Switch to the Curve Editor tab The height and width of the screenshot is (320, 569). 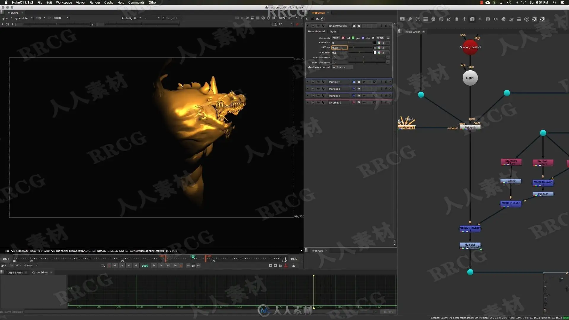tap(40, 272)
